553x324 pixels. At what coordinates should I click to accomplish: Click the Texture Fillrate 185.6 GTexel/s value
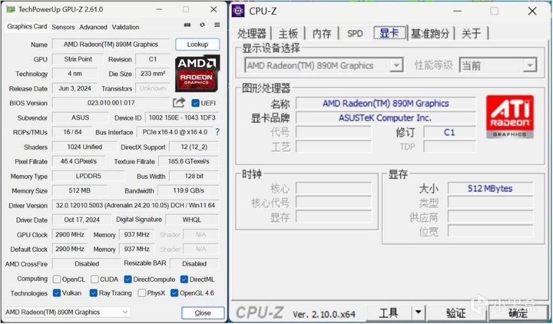188,161
